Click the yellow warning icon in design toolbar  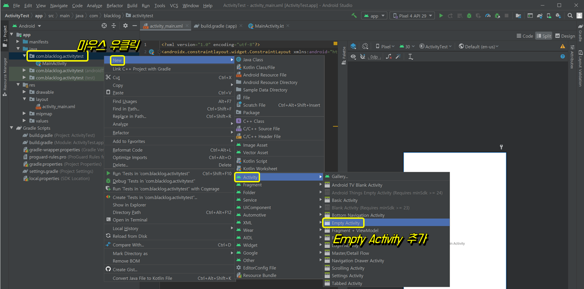(x=563, y=46)
